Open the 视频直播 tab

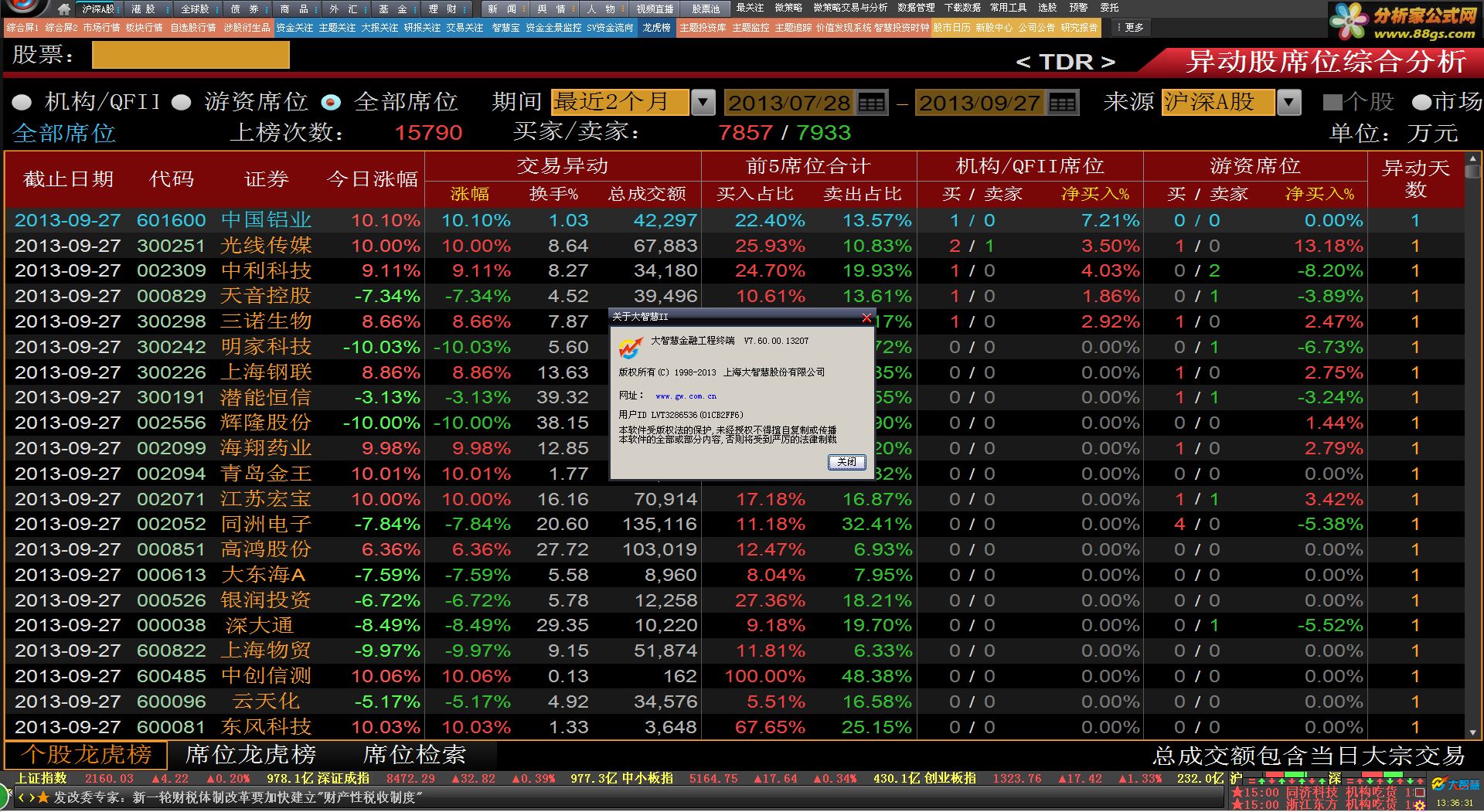pos(655,9)
